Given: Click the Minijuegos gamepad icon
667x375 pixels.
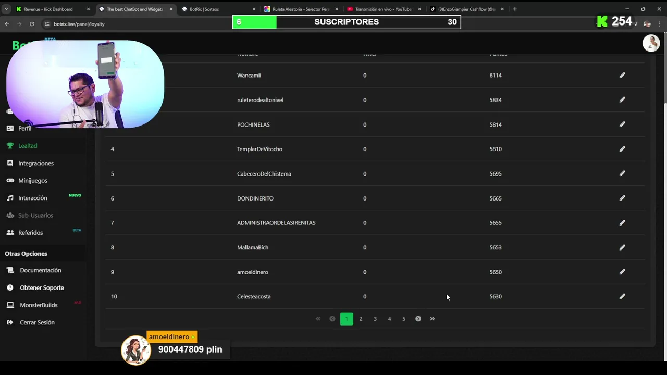Looking at the screenshot, I should click(10, 180).
